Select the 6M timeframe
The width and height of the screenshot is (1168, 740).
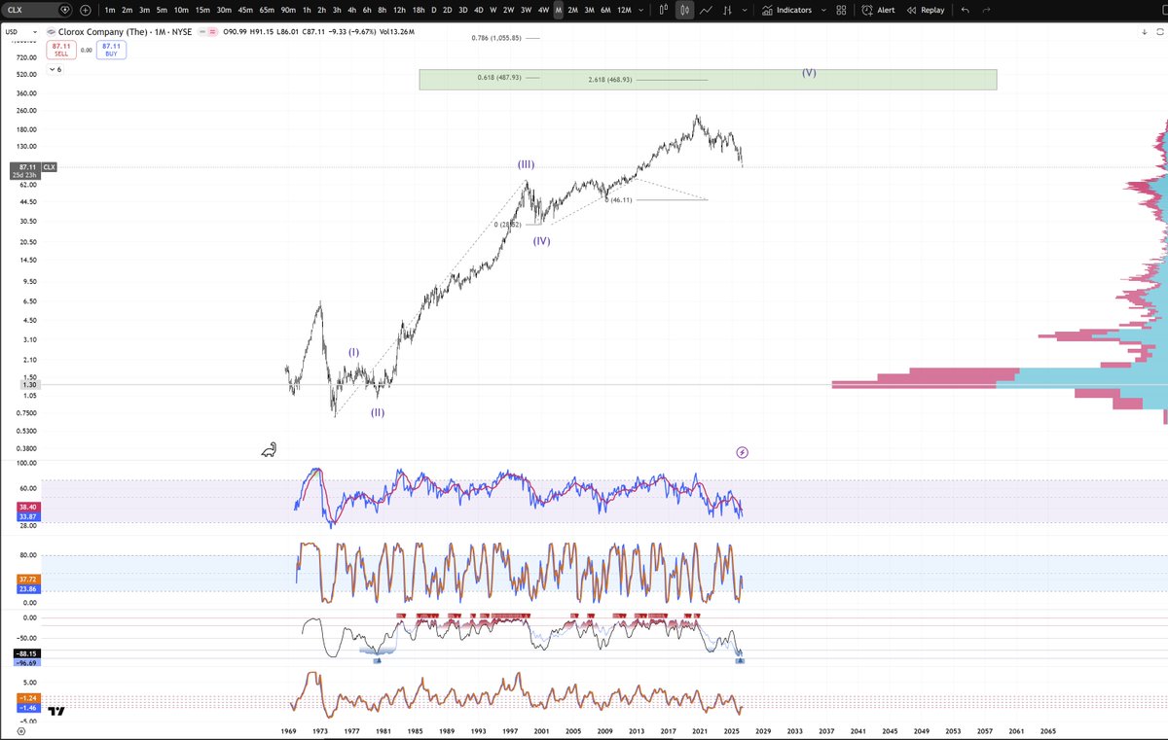[x=605, y=10]
